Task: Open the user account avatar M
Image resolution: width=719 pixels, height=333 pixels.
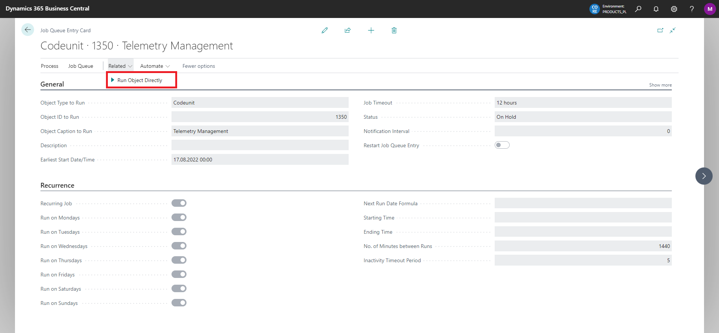Action: point(710,9)
